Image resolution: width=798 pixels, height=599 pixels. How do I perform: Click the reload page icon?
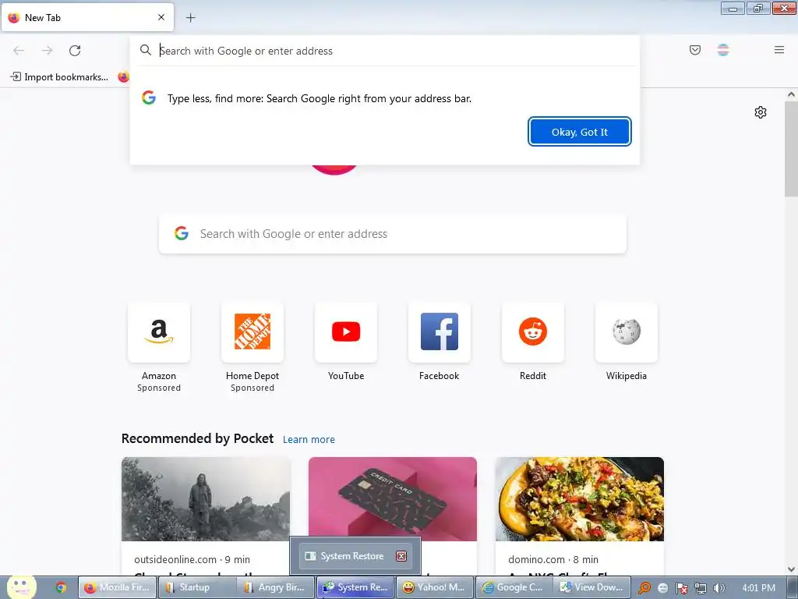pyautogui.click(x=75, y=51)
